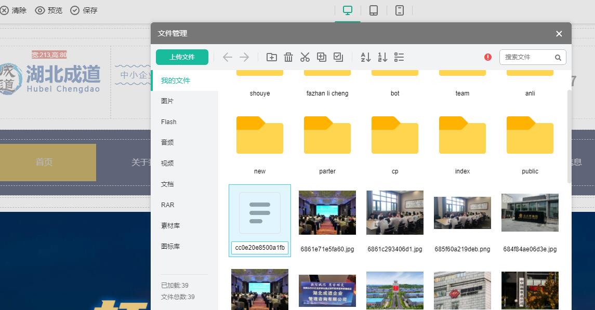The height and width of the screenshot is (310, 595).
Task: Switch to mobile phone preview mode
Action: [x=400, y=10]
